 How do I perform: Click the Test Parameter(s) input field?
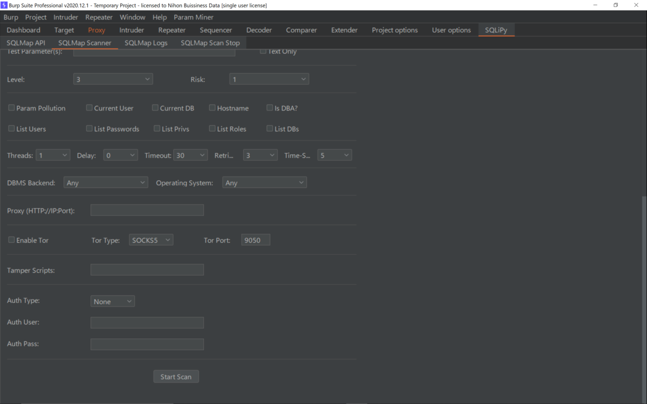pyautogui.click(x=154, y=52)
